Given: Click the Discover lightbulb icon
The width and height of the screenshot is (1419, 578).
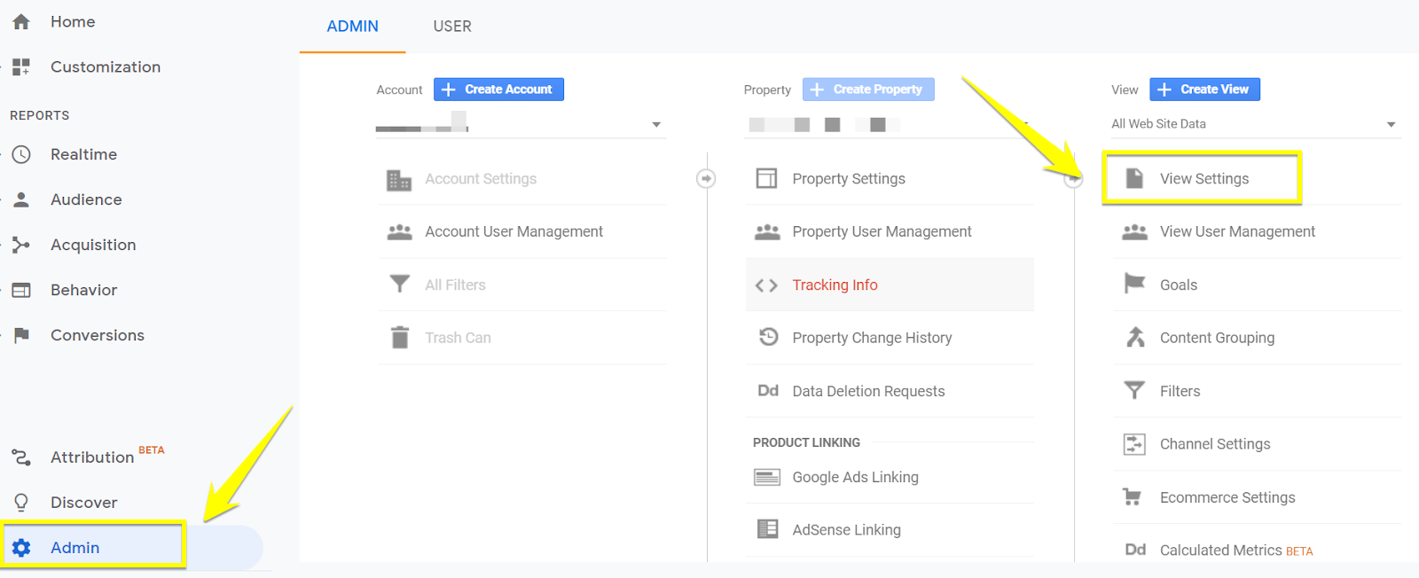Looking at the screenshot, I should (x=22, y=503).
